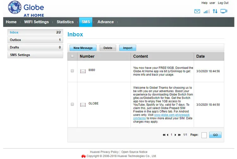
Task: Open envelope icon beside GLOBE message
Action: click(x=83, y=105)
